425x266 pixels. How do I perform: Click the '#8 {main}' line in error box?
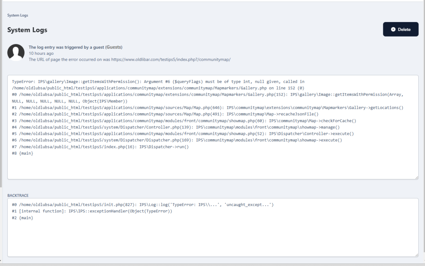pos(23,153)
